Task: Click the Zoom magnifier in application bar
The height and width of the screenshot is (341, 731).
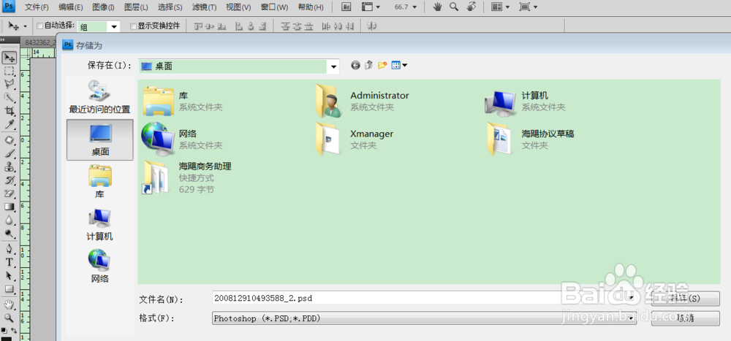Action: click(454, 7)
